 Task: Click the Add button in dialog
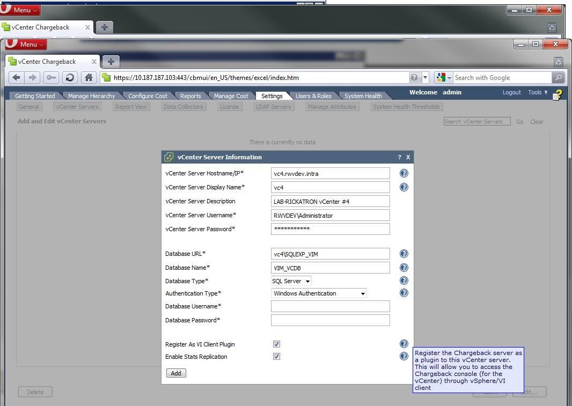pos(176,373)
